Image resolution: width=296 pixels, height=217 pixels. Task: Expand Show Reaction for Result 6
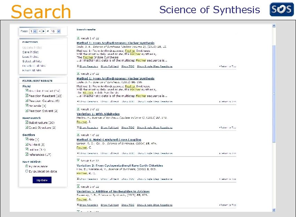[x=88, y=205]
